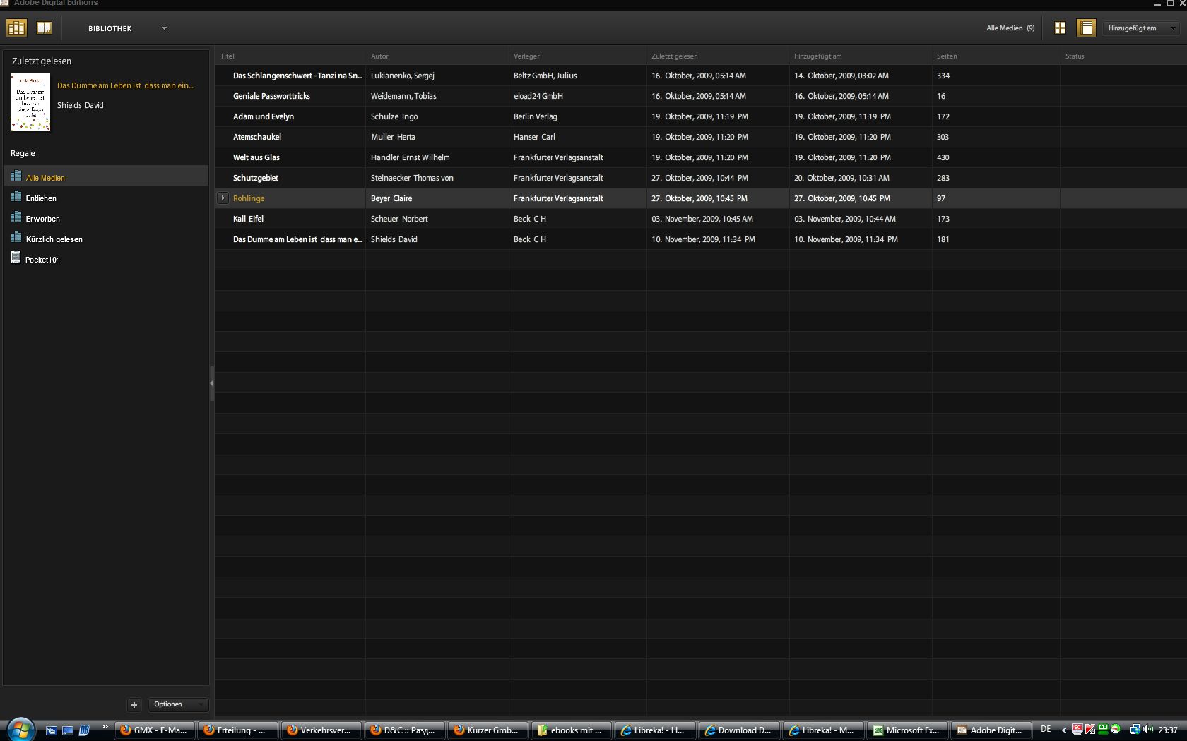1187x741 pixels.
Task: Switch to the 'Download D...' IE taskbar button
Action: pyautogui.click(x=738, y=730)
